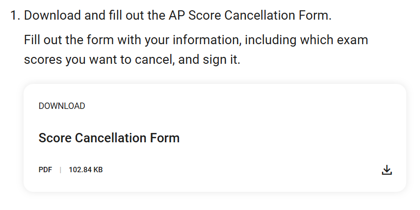Click the 102.84 KB file size text
420x210 pixels.
click(86, 170)
